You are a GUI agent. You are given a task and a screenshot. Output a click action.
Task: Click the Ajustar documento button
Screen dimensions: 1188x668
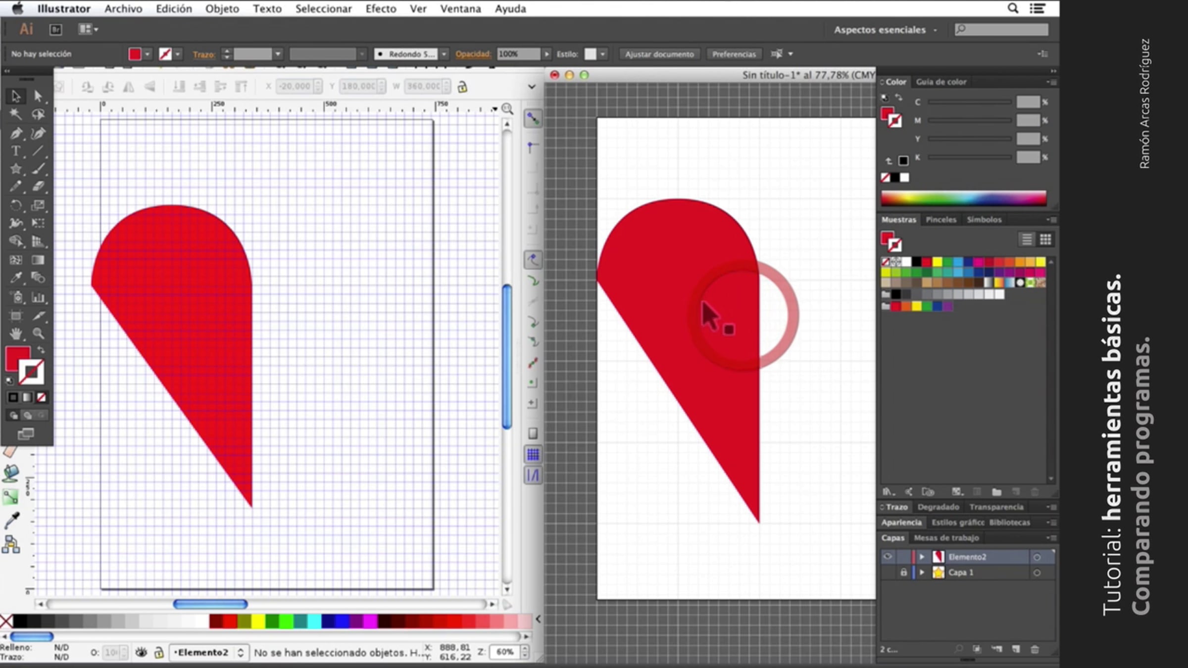tap(659, 54)
